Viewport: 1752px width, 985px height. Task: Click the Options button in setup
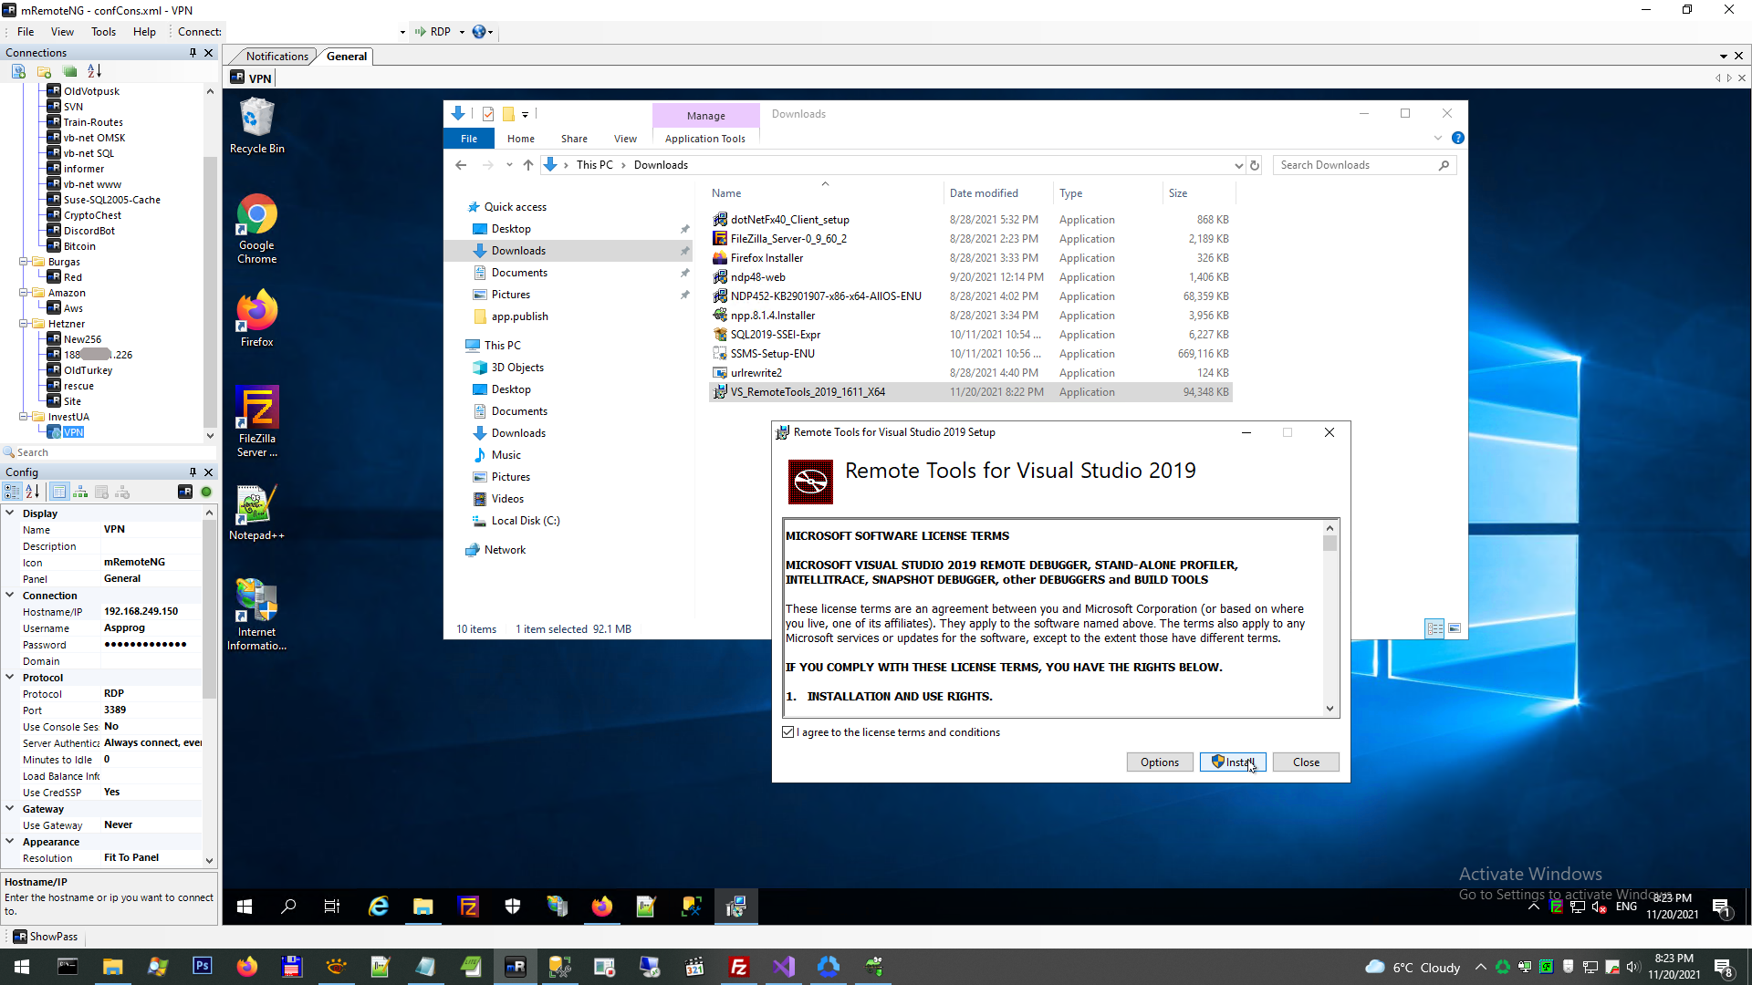(1159, 762)
